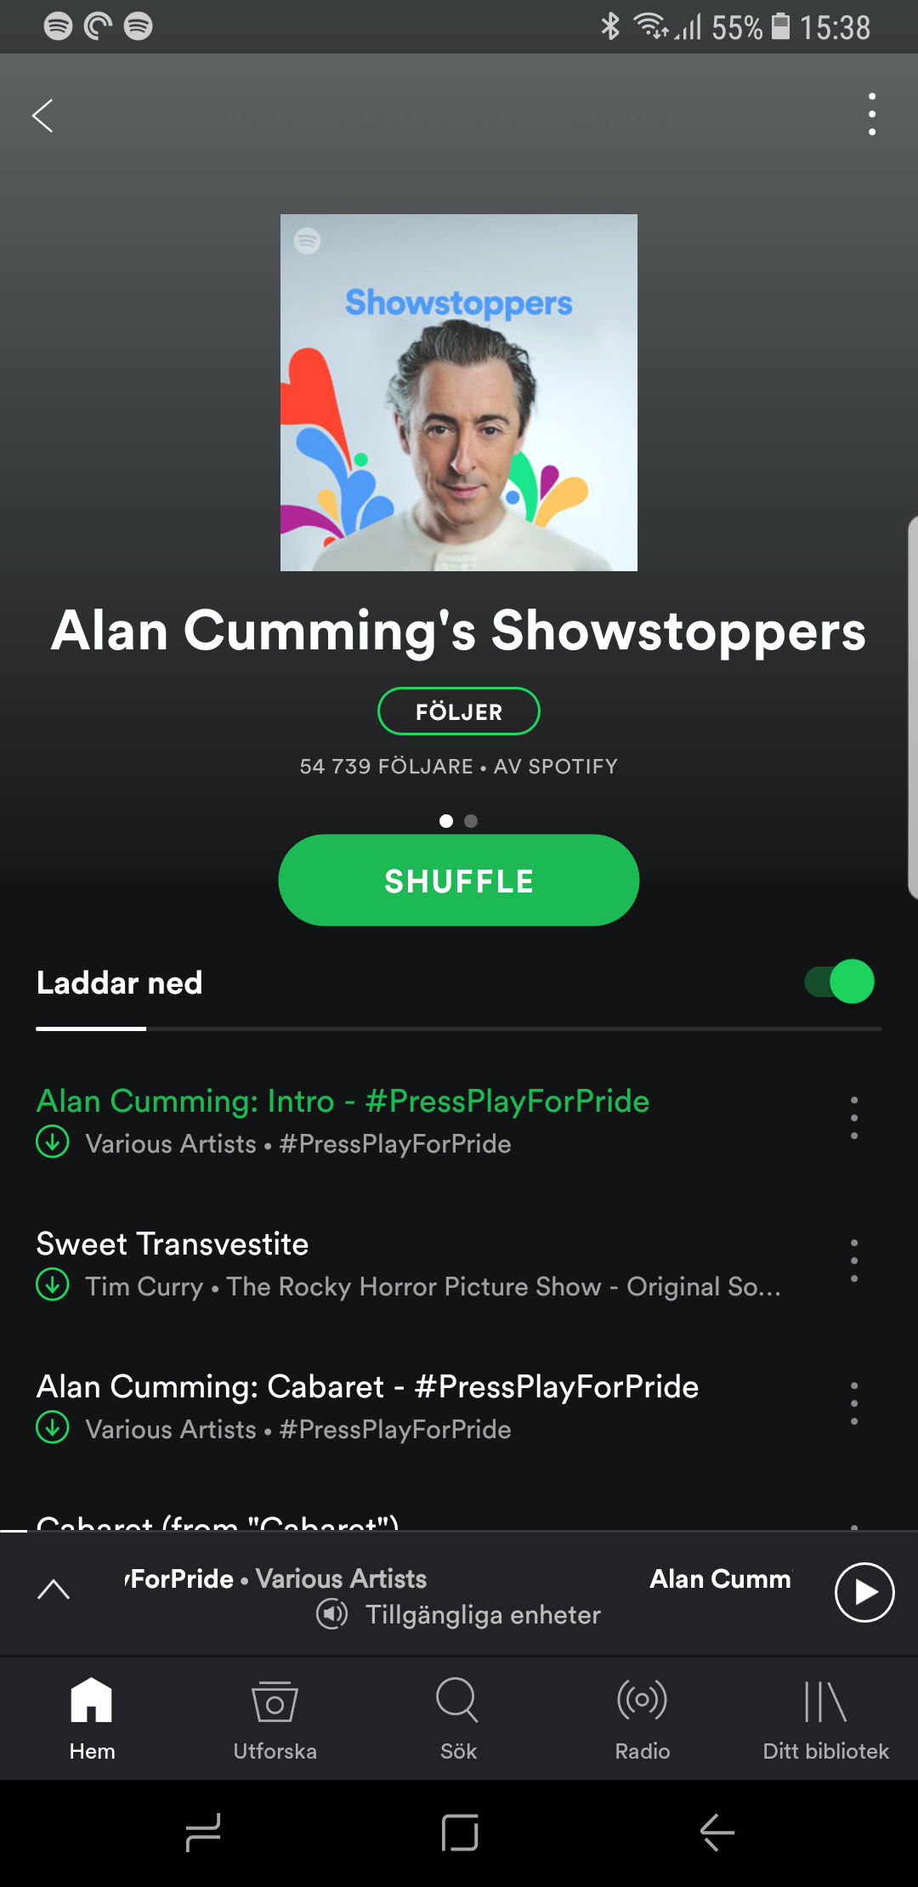The height and width of the screenshot is (1887, 918).
Task: Open Ditt bibliotek library
Action: (826, 1719)
